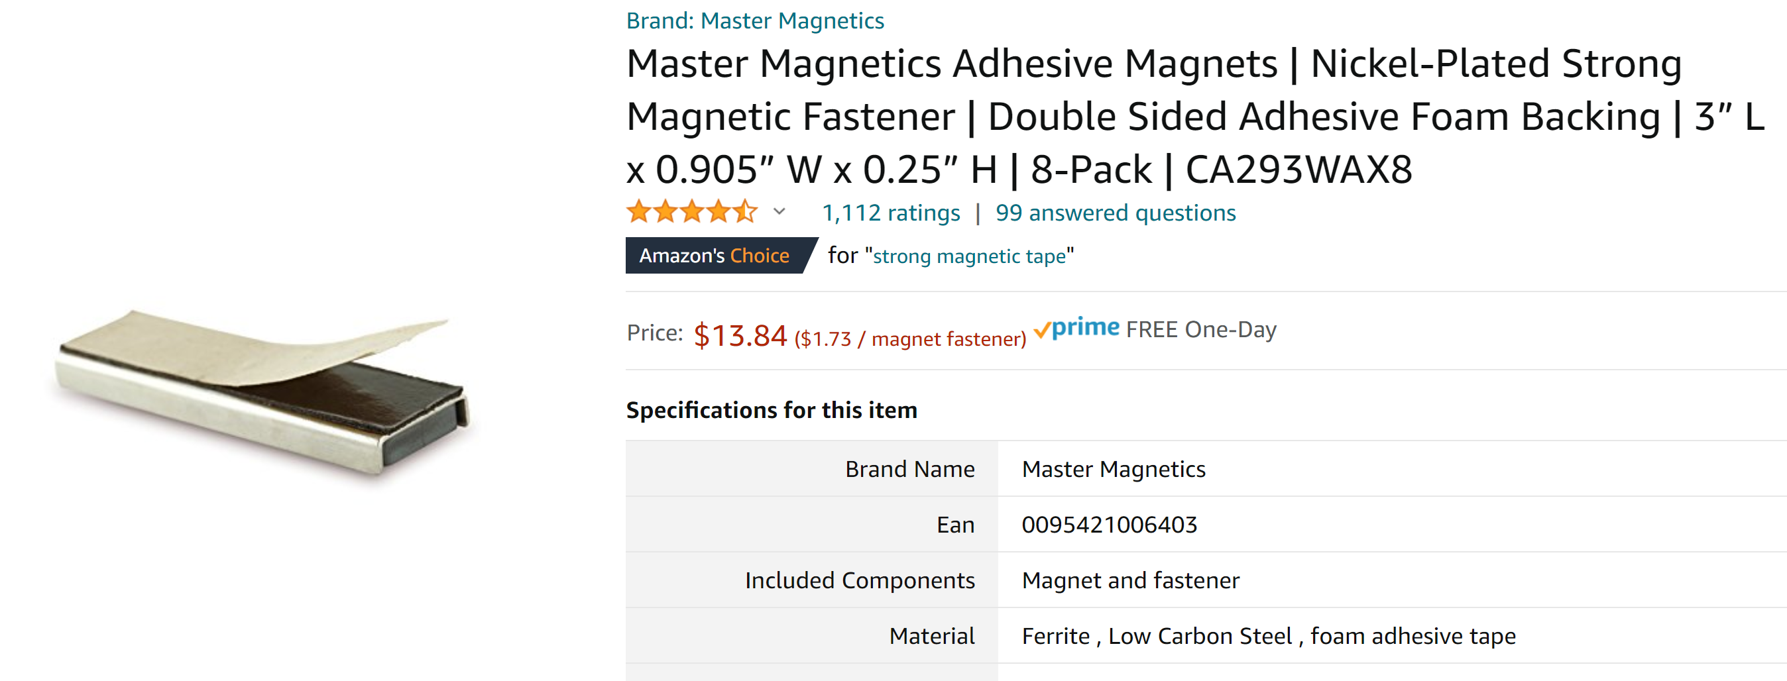Click the product title text

pyautogui.click(x=1151, y=116)
